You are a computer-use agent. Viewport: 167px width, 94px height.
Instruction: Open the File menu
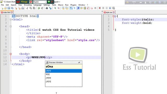pyautogui.click(x=2, y=5)
